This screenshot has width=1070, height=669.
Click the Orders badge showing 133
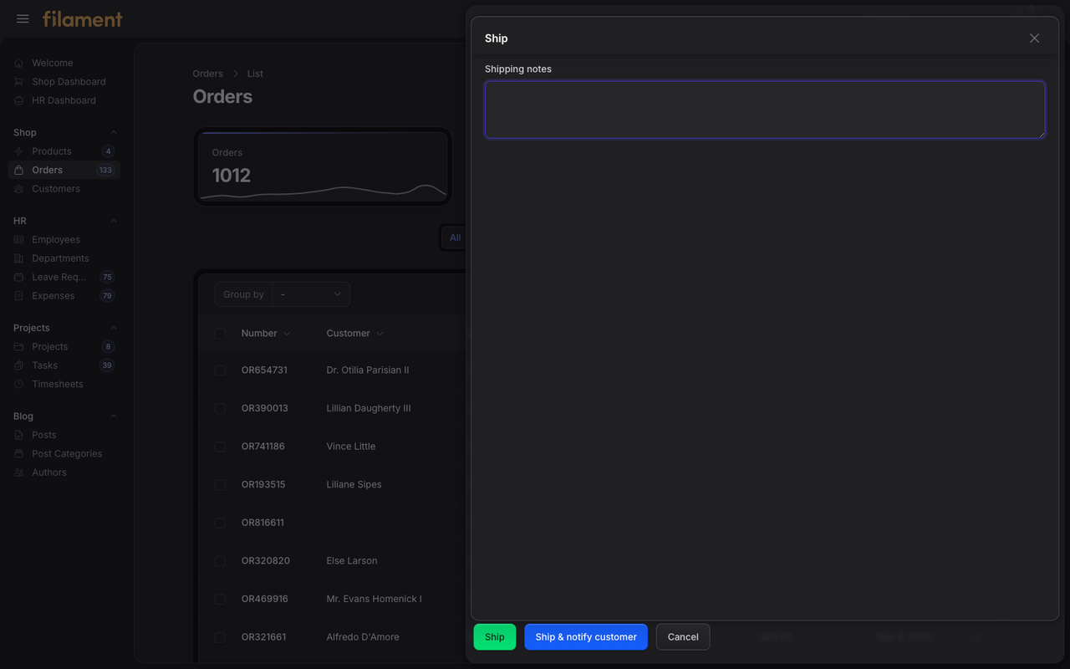(105, 170)
